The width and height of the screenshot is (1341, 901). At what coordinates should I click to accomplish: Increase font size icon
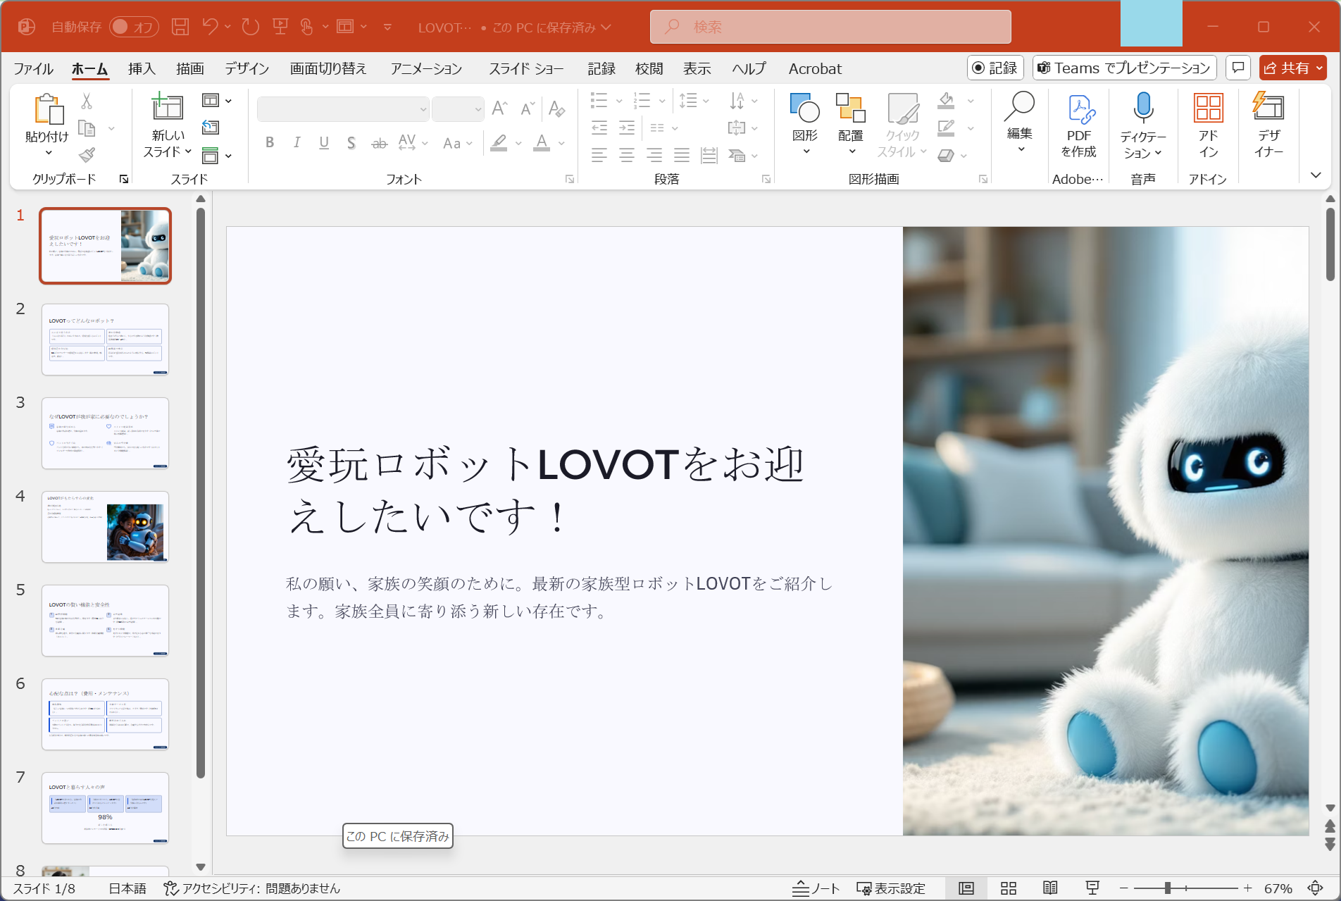499,108
